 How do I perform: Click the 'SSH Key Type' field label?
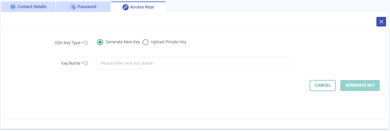click(x=65, y=43)
